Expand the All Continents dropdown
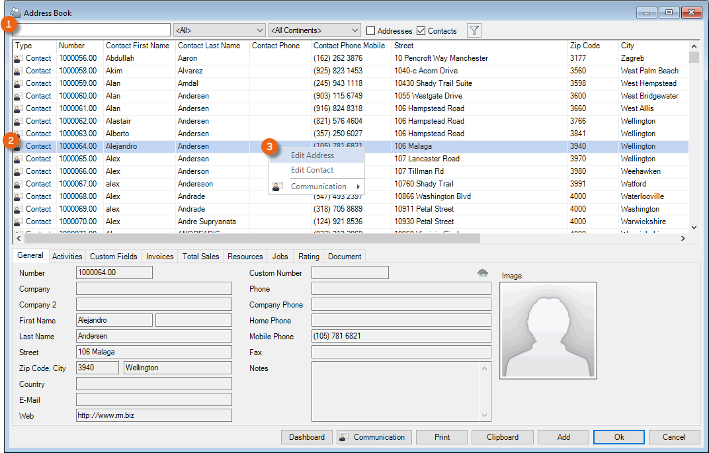The width and height of the screenshot is (709, 453). click(315, 30)
